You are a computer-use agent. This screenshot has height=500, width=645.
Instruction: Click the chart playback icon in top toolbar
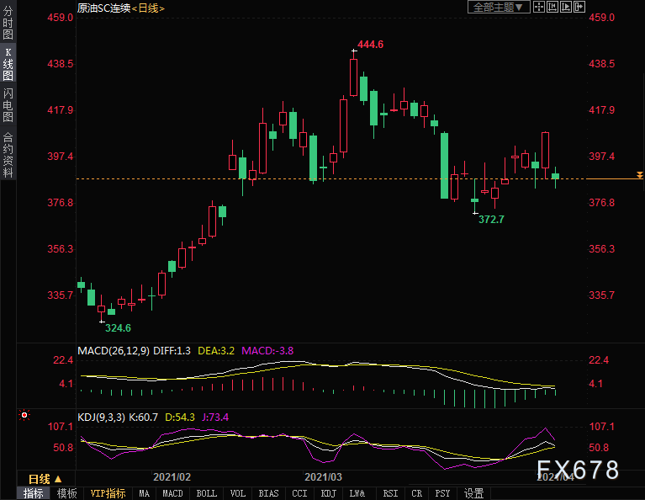coord(566,7)
